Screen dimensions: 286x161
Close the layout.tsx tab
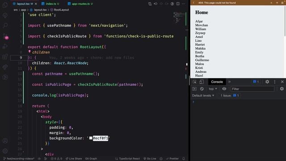click(36, 4)
